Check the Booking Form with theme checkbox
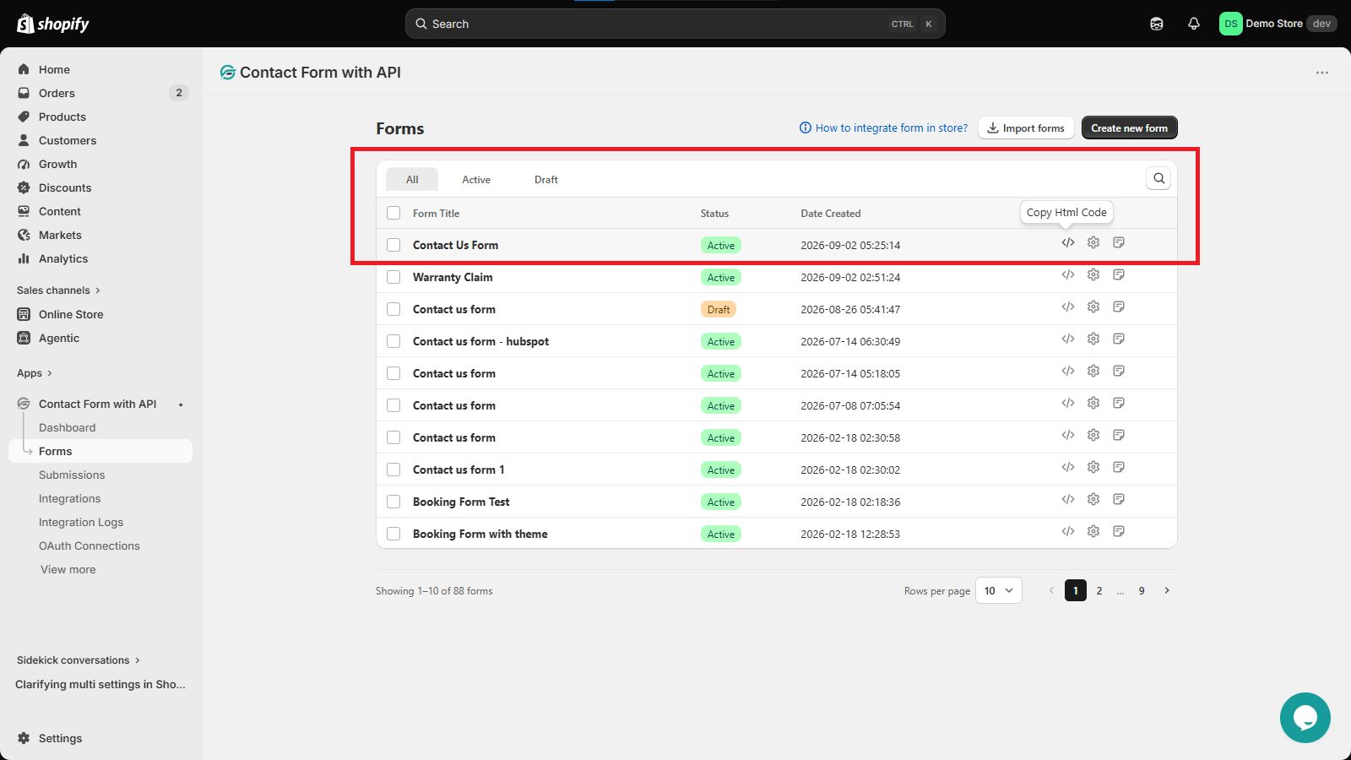Viewport: 1351px width, 760px height. [393, 534]
